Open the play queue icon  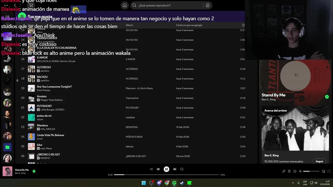point(289,171)
